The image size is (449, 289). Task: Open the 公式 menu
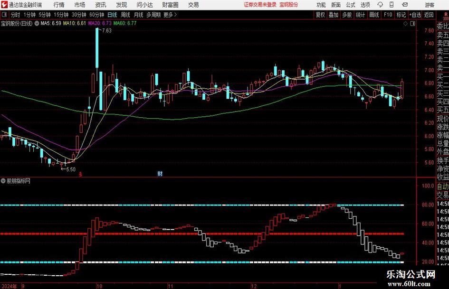[350, 5]
